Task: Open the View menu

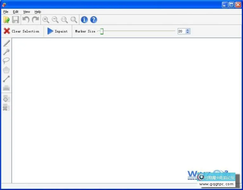Action: (x=27, y=12)
